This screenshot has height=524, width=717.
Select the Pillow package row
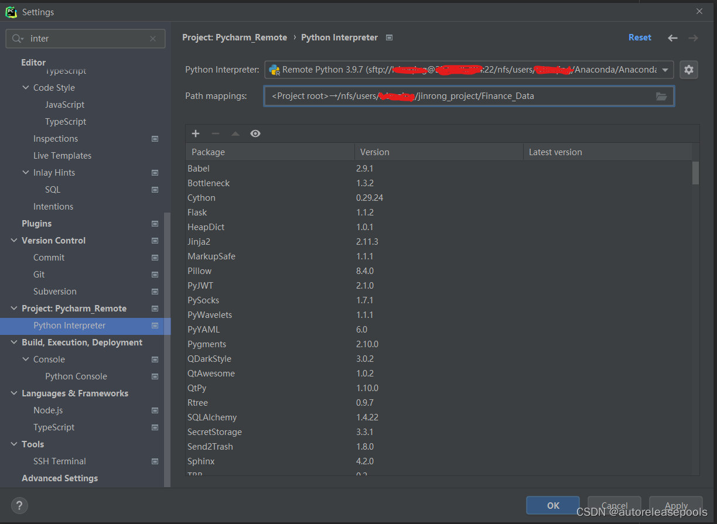[439, 271]
